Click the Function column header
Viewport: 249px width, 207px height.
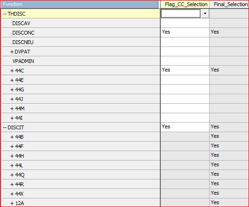[80, 4]
